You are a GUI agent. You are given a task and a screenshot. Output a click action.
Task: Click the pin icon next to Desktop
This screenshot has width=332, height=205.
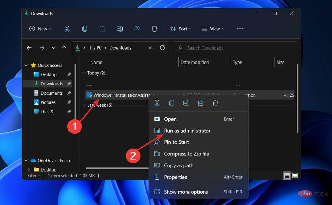coord(69,74)
